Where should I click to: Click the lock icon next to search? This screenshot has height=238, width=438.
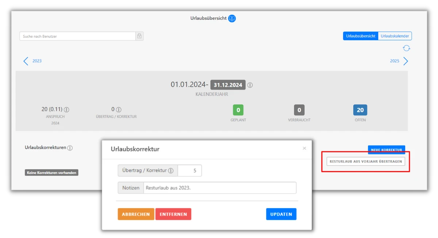(x=139, y=36)
